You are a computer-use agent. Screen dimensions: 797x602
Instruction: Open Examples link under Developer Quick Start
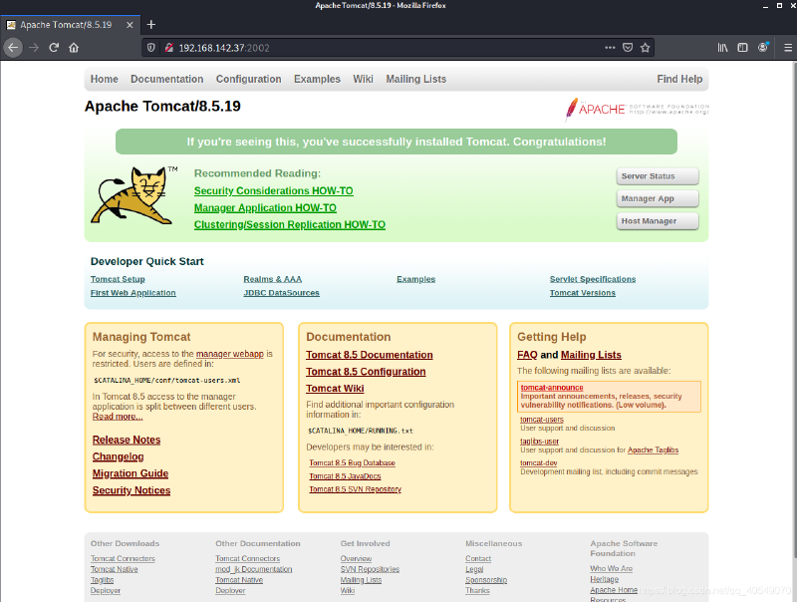(415, 279)
